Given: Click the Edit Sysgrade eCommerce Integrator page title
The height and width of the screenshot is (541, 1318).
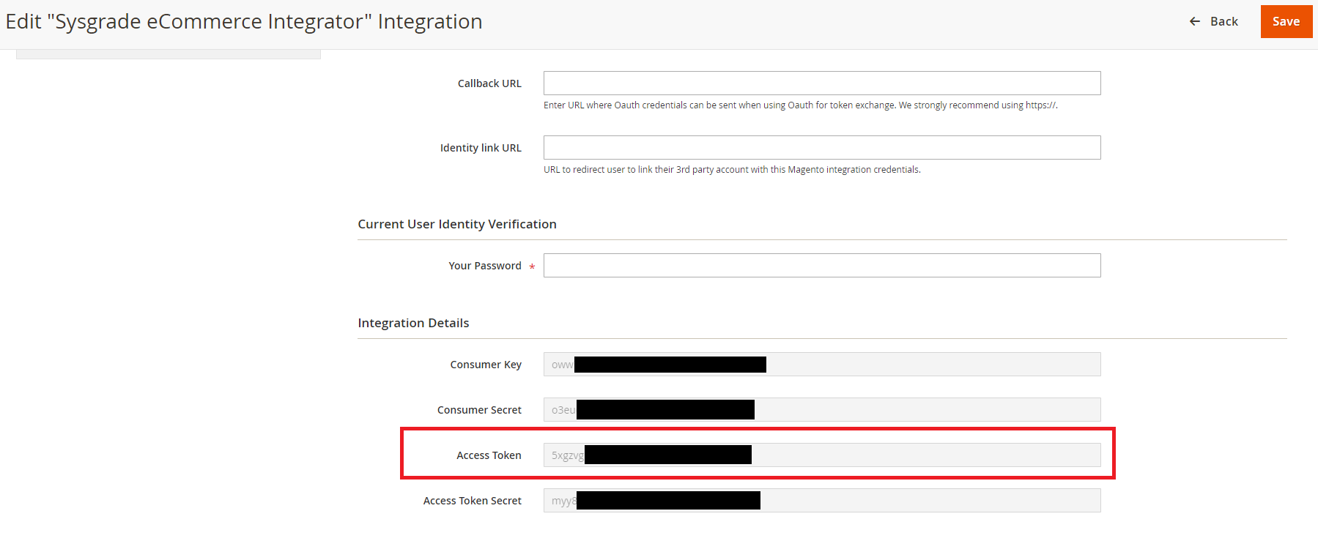Looking at the screenshot, I should [x=244, y=22].
